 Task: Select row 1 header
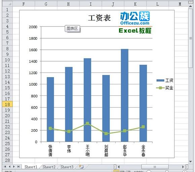[x=7, y=9]
